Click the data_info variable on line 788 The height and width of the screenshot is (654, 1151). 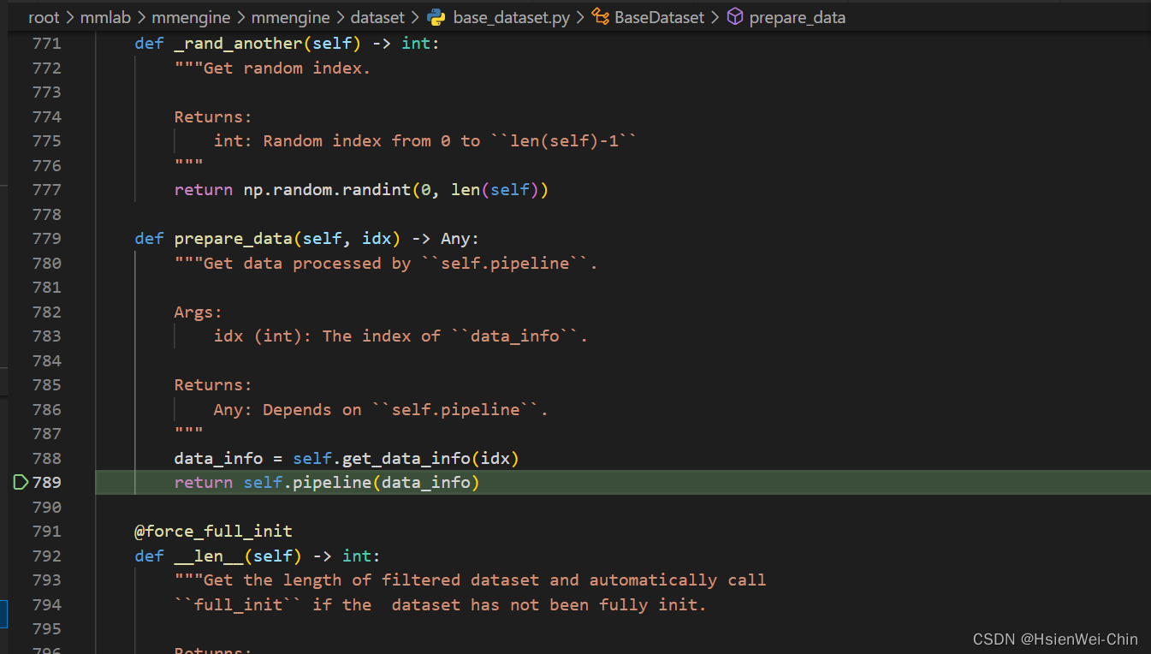pyautogui.click(x=218, y=458)
